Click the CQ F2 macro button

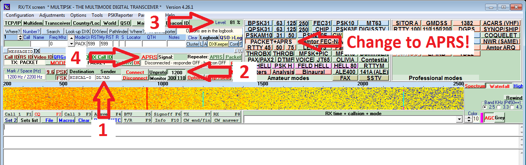(48, 114)
